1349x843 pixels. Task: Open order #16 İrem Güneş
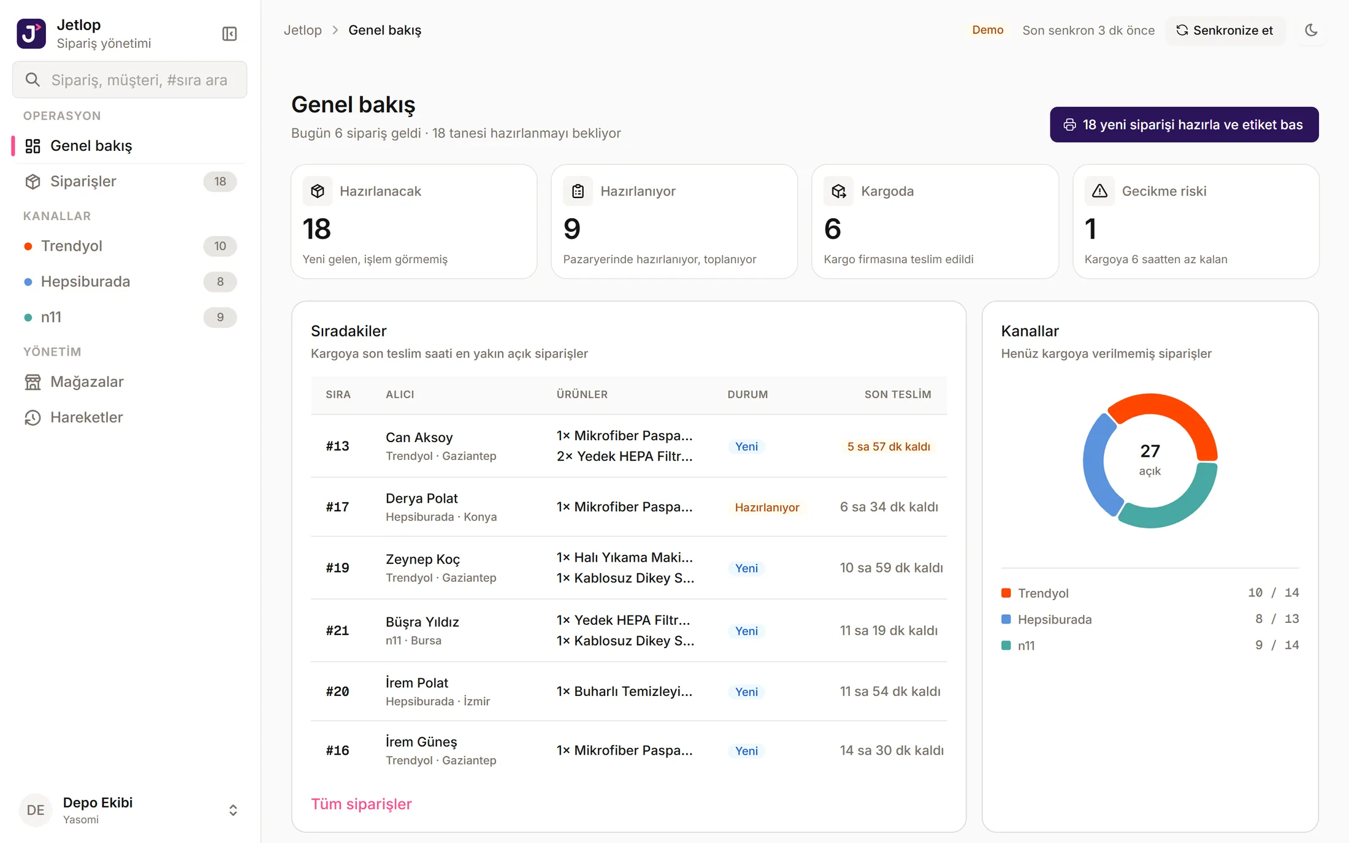pos(629,750)
